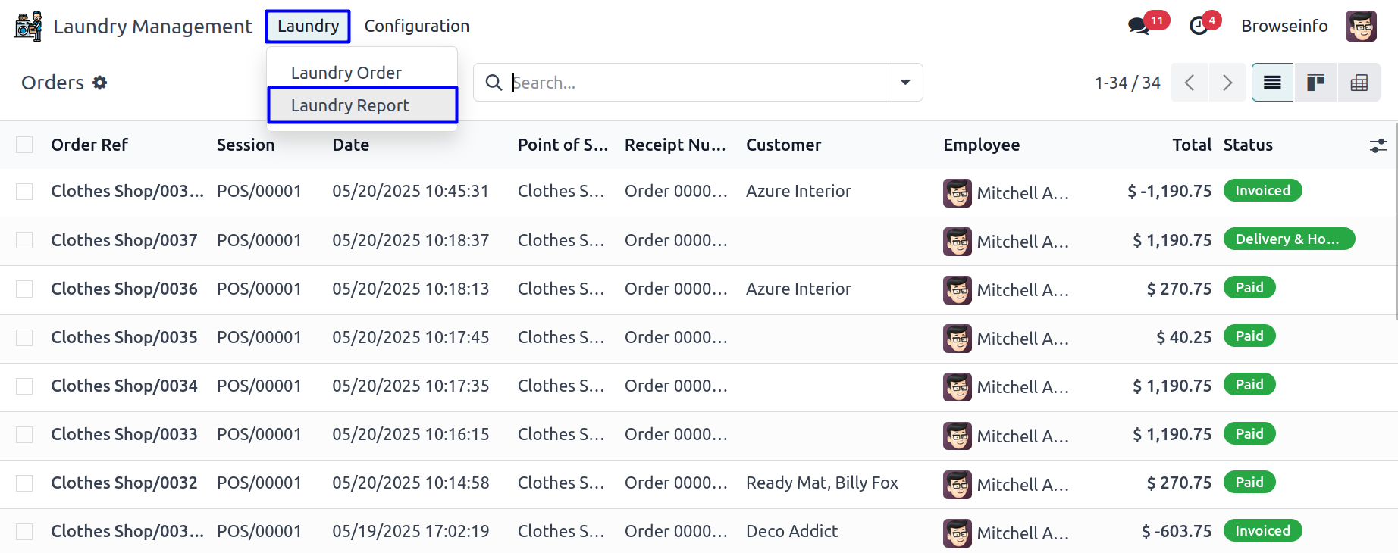Viewport: 1398px width, 553px height.
Task: Choose Laundry Report from the menu
Action: click(350, 105)
